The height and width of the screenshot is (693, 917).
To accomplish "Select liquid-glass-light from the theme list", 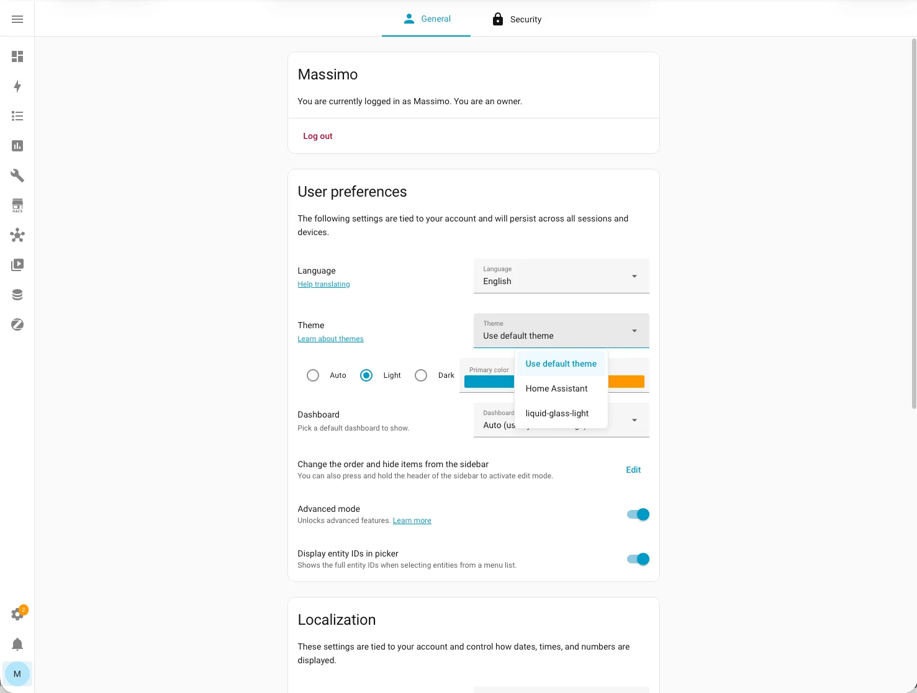I will pyautogui.click(x=556, y=413).
